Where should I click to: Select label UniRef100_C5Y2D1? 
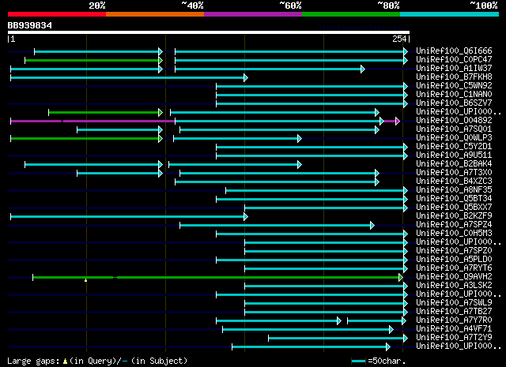[454, 147]
